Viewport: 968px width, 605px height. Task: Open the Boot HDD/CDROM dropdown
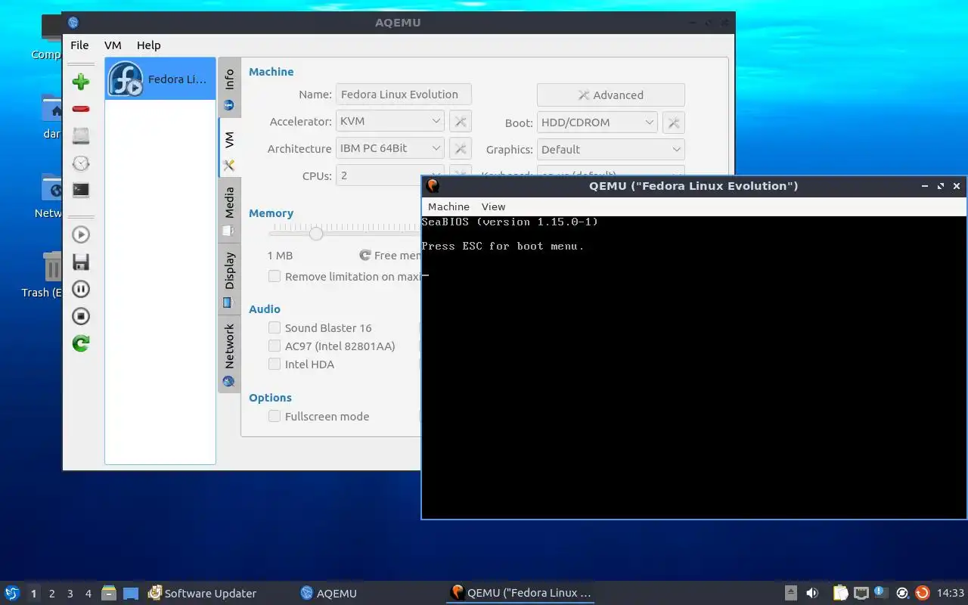[597, 122]
